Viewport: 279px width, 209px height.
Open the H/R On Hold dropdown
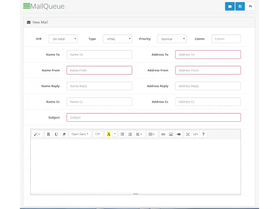63,39
